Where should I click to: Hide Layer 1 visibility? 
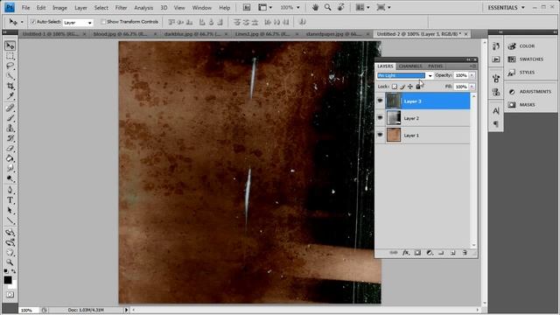coord(380,135)
